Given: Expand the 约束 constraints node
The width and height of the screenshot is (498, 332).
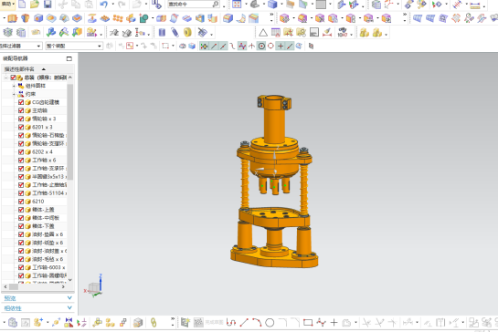Looking at the screenshot, I should coord(14,94).
